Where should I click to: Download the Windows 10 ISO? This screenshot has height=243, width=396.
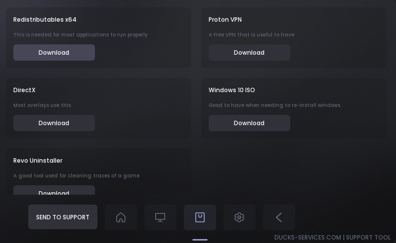pos(249,123)
